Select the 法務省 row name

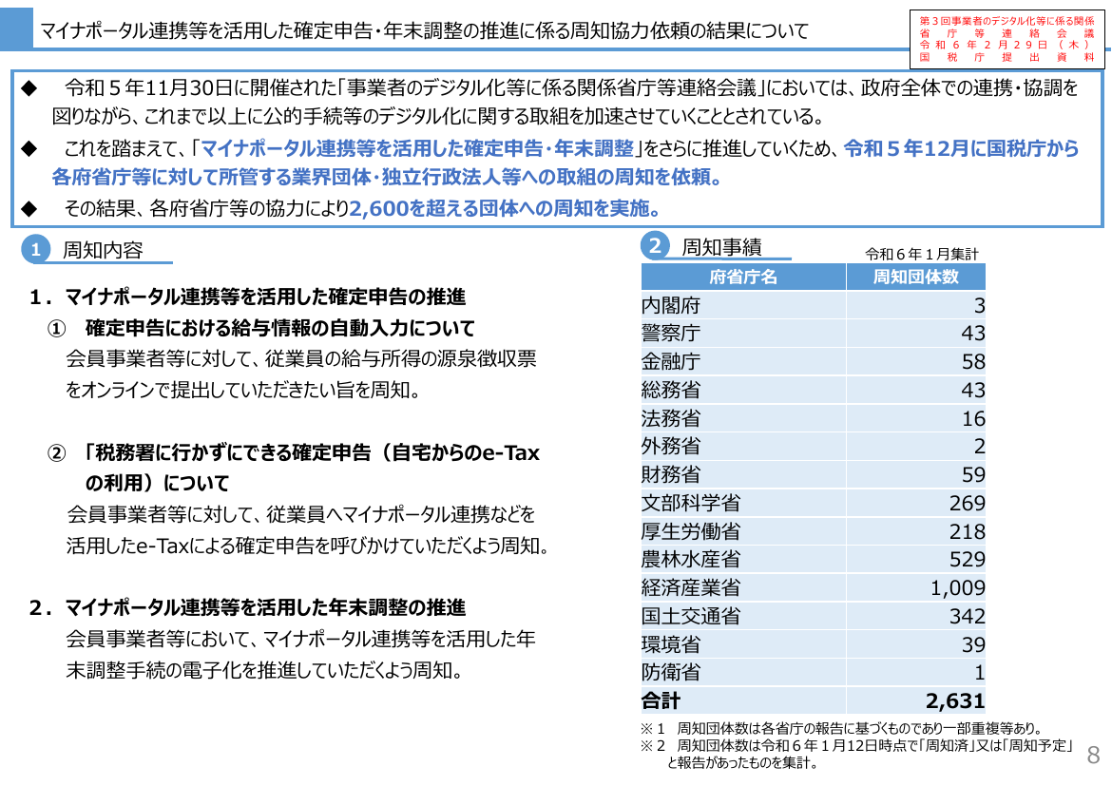click(671, 418)
